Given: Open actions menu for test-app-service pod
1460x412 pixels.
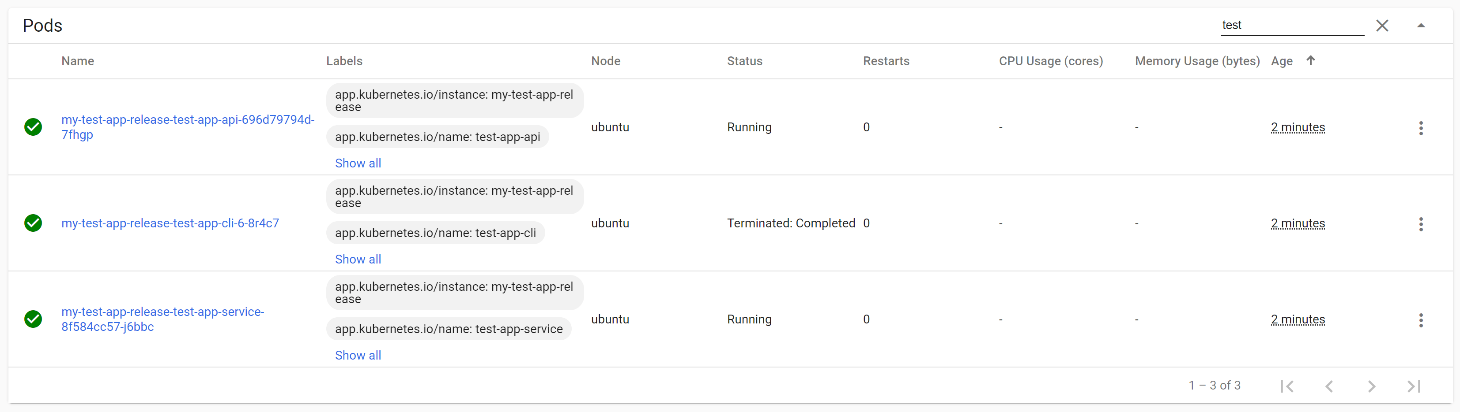Looking at the screenshot, I should (x=1420, y=320).
